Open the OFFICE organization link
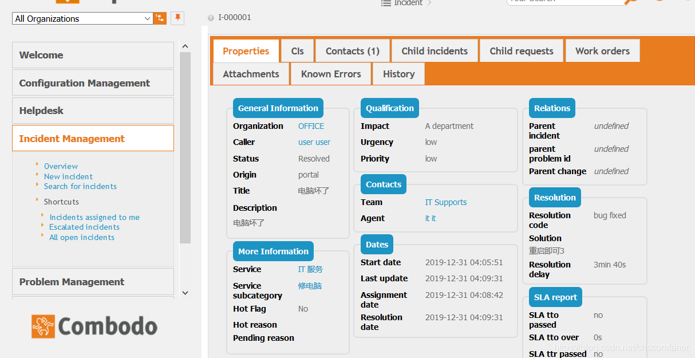Image resolution: width=695 pixels, height=358 pixels. click(x=311, y=126)
